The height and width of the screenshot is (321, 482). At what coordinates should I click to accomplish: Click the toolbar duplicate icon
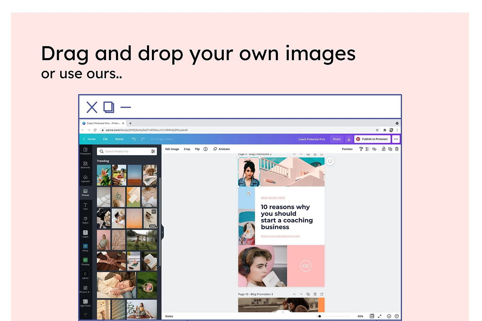pos(390,149)
